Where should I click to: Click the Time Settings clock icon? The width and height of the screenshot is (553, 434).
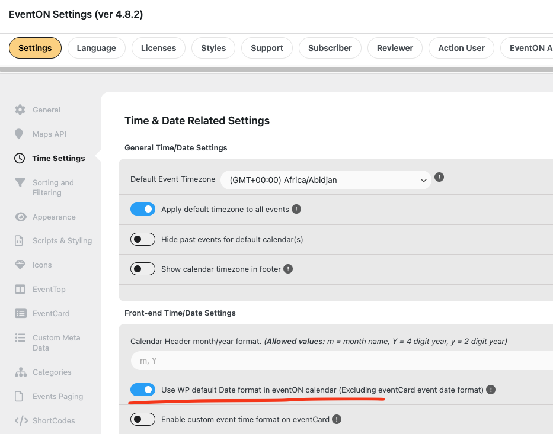tap(20, 158)
